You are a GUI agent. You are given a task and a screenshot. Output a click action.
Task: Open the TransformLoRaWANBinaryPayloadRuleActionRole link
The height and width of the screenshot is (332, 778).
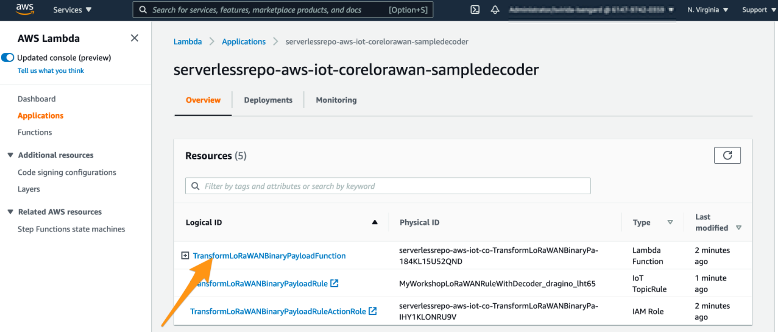278,312
